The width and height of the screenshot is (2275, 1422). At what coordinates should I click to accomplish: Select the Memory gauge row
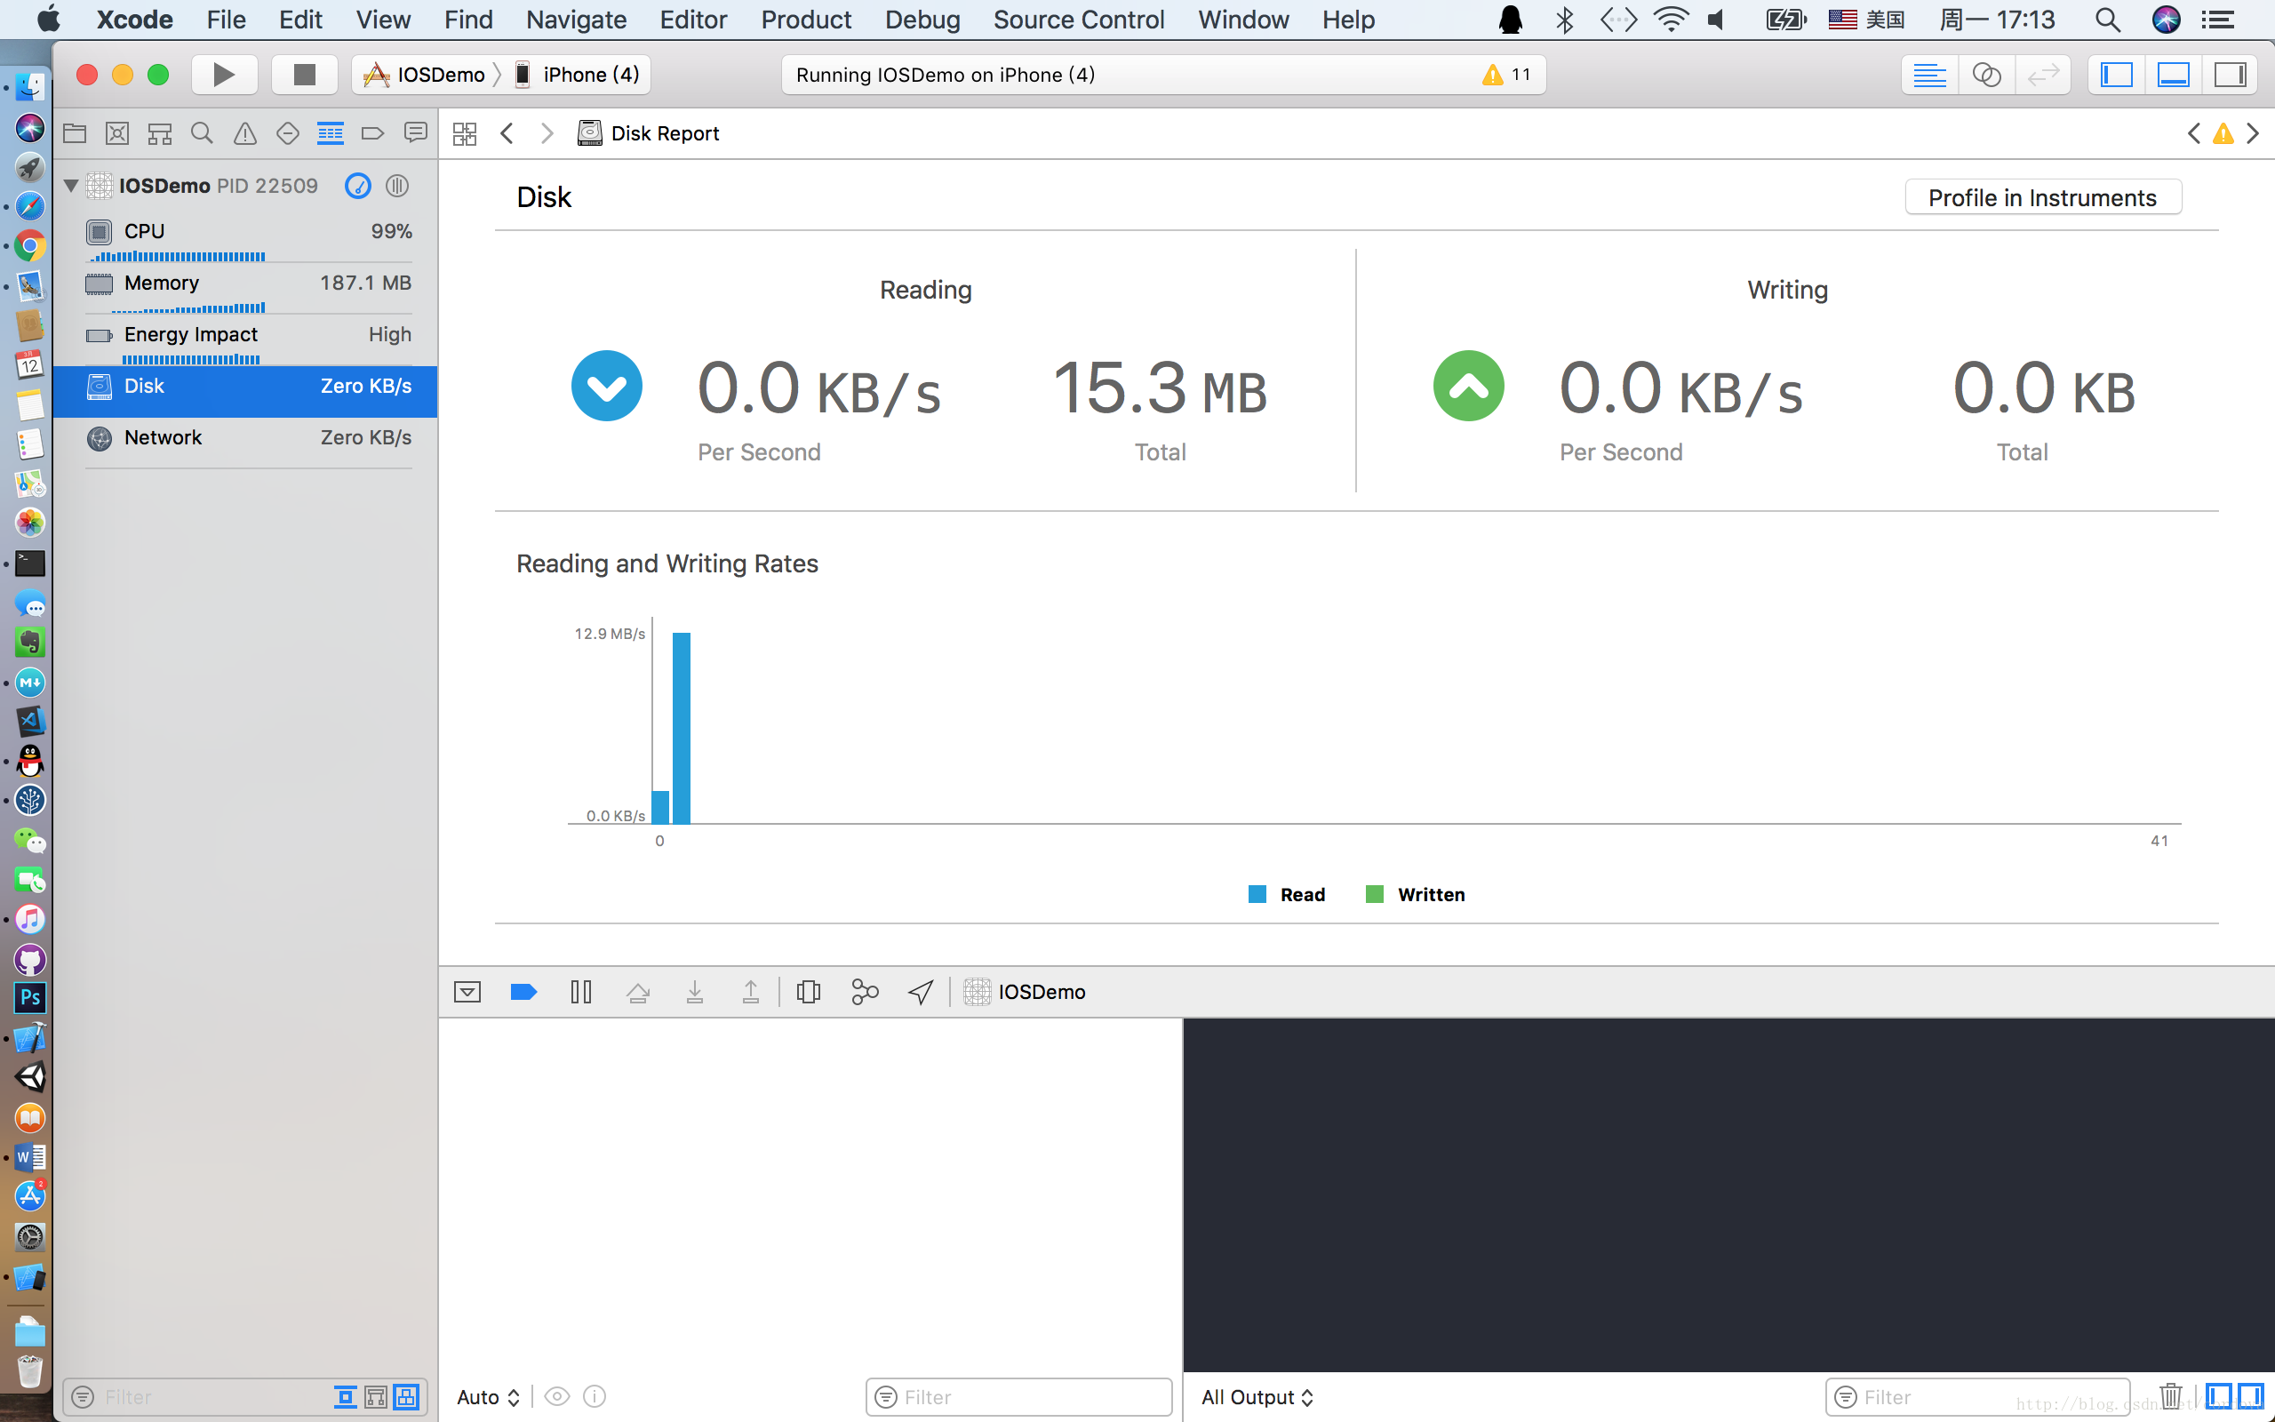coord(246,289)
